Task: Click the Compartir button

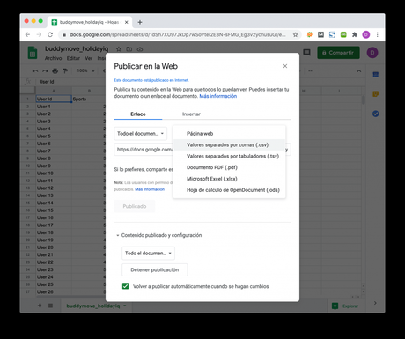Action: 338,53
